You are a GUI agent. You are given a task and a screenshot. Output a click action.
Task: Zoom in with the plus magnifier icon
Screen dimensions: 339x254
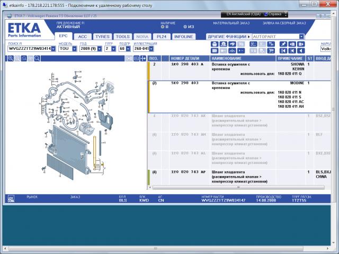[x=11, y=58]
